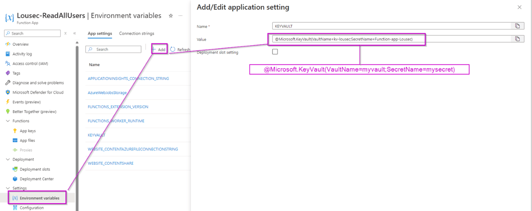Open Activity log in sidebar
Screen dimensions: 532x211
click(22, 54)
